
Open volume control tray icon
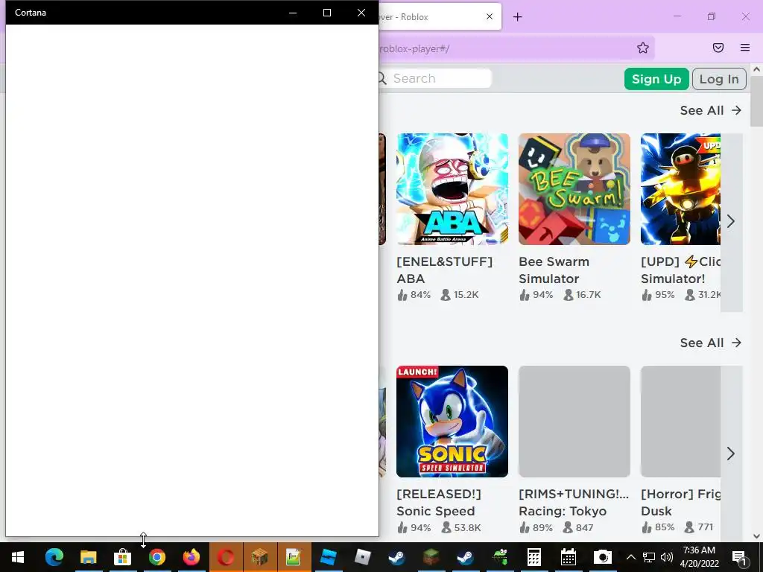pyautogui.click(x=667, y=557)
